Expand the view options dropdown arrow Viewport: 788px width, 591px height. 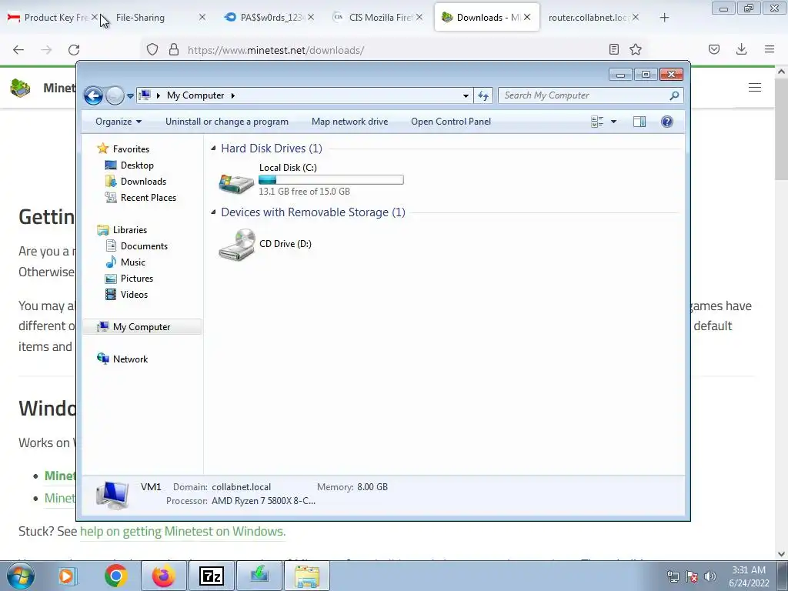pos(613,122)
